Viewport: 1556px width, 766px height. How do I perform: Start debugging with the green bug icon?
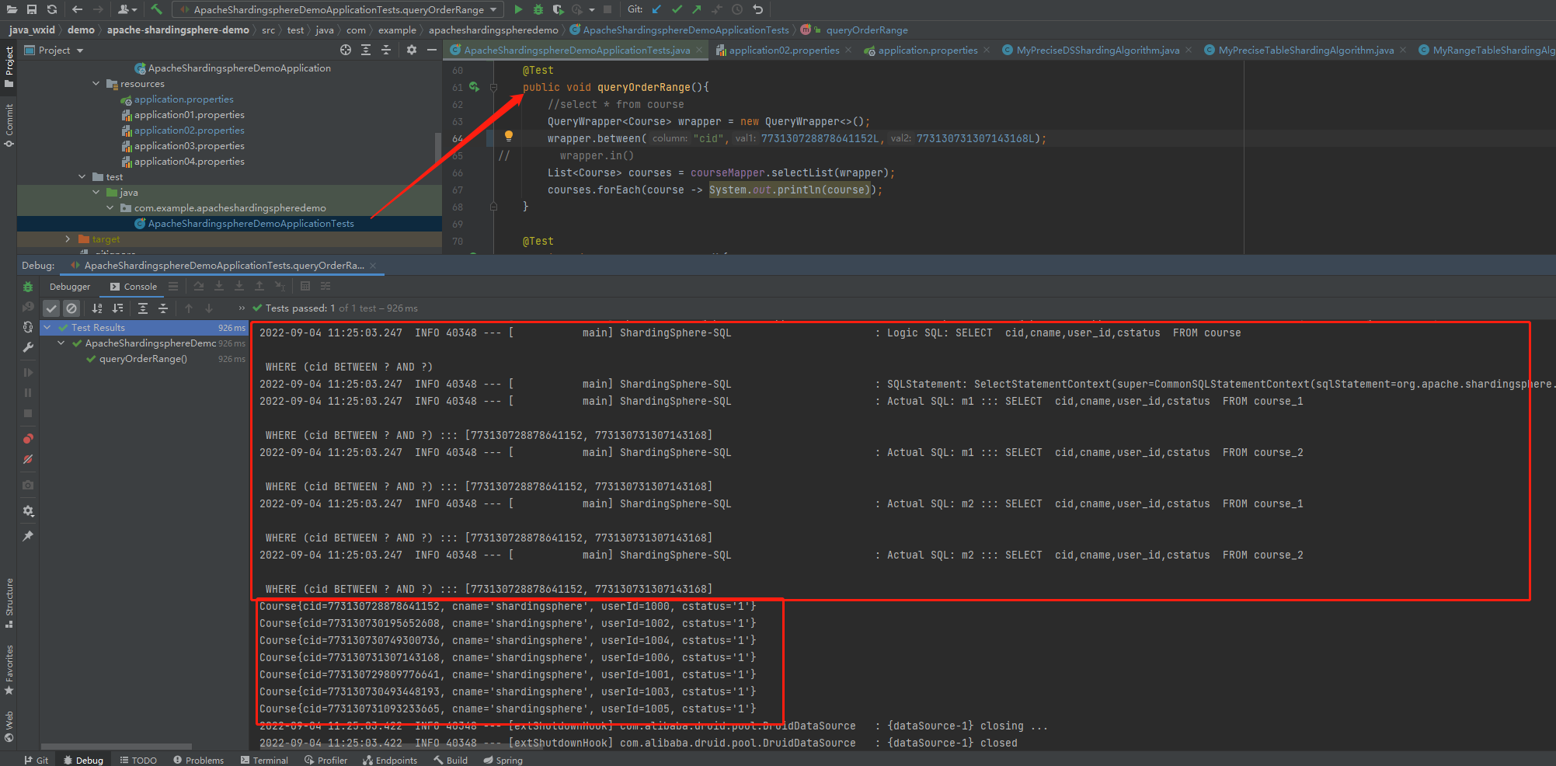tap(538, 9)
